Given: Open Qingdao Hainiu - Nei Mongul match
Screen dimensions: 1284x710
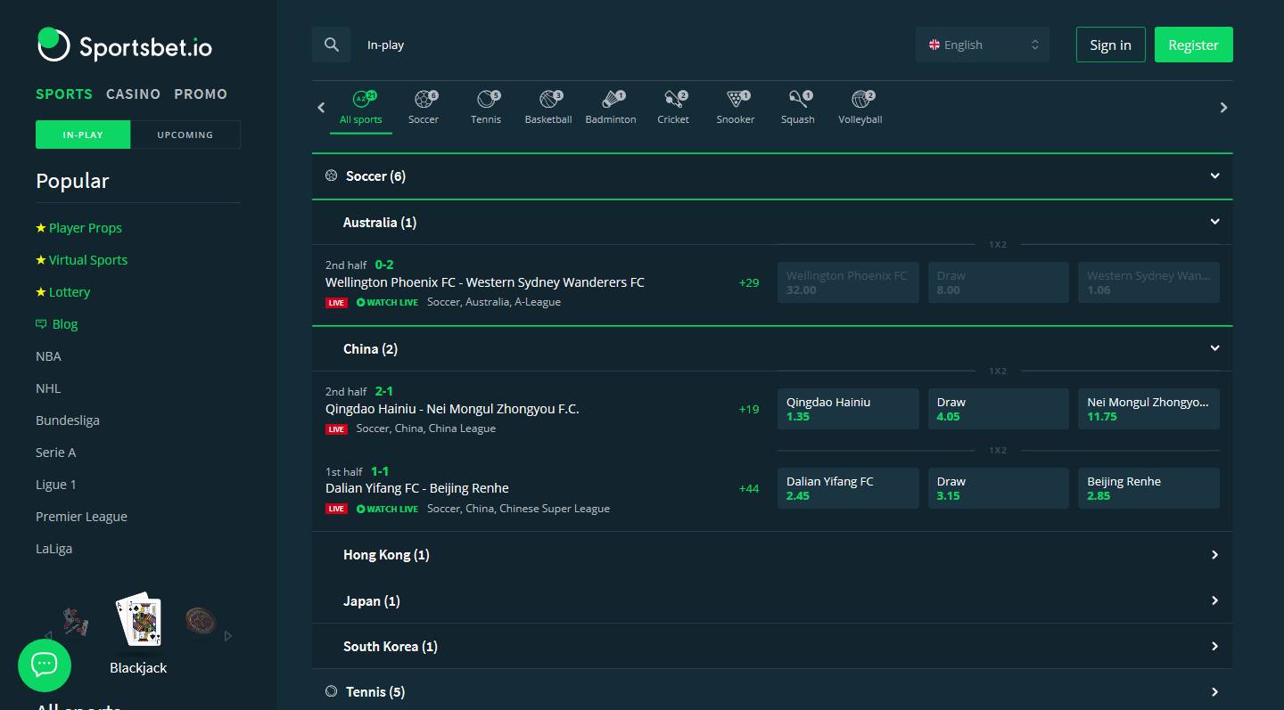Looking at the screenshot, I should (452, 409).
